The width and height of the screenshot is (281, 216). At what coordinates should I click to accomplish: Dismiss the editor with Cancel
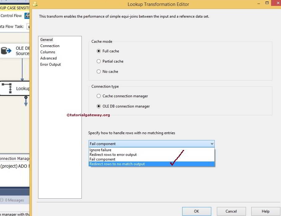pyautogui.click(x=231, y=211)
